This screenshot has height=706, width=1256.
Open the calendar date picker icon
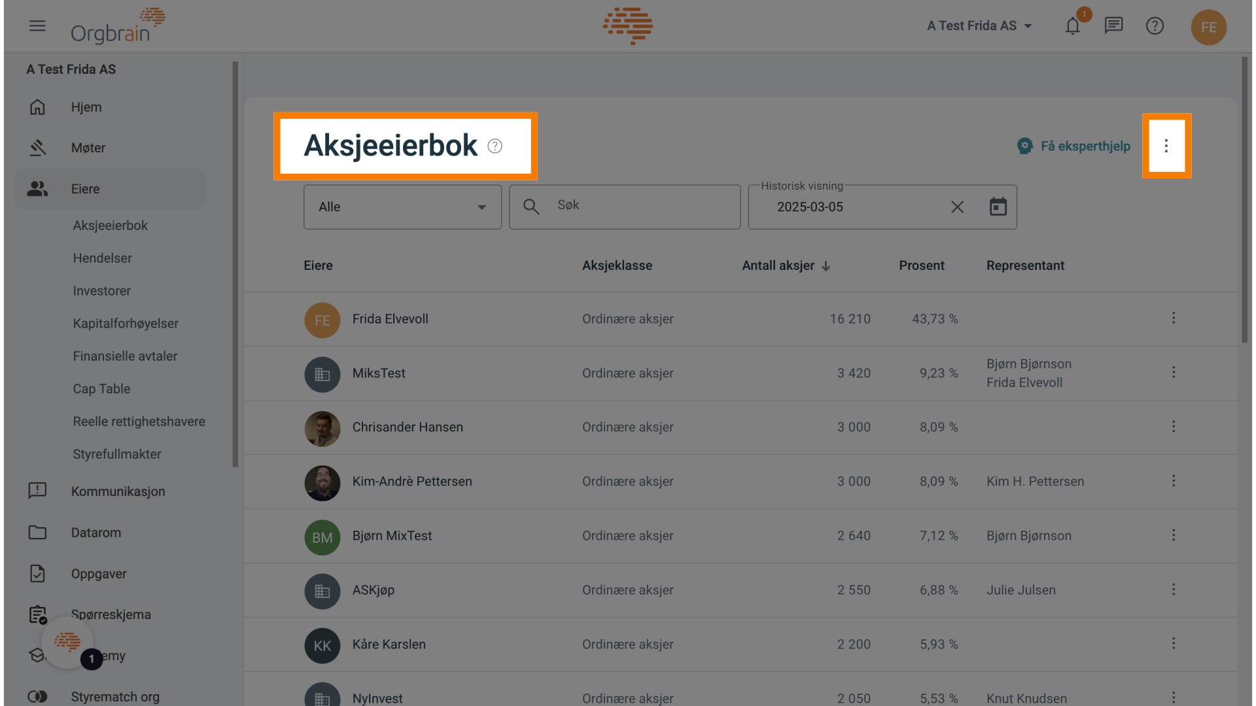tap(998, 207)
